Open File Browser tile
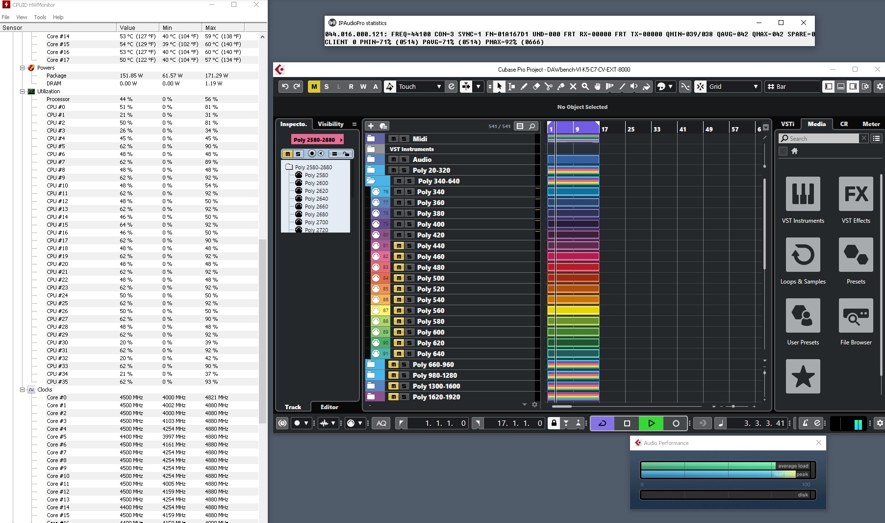Viewport: 885px width, 523px height. (x=856, y=322)
